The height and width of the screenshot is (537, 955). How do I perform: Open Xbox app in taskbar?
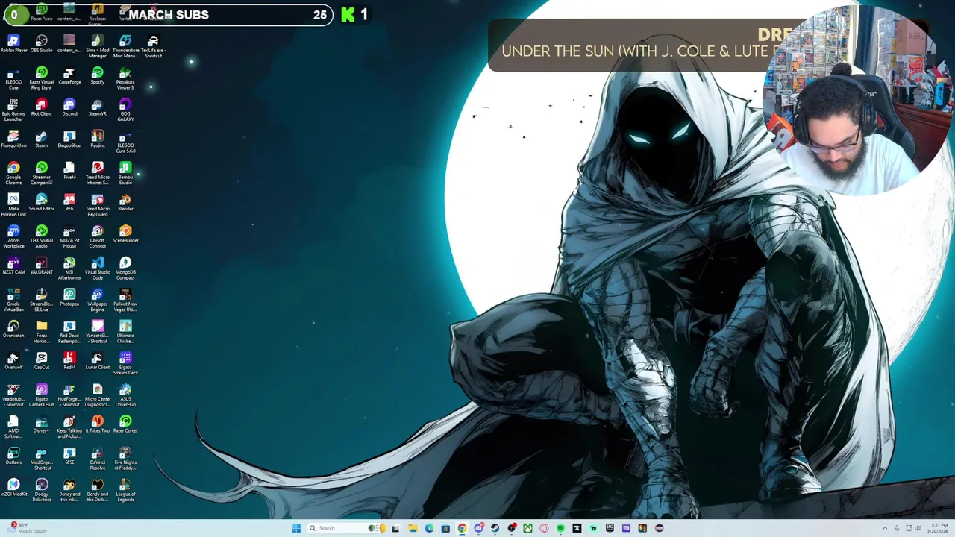click(527, 528)
